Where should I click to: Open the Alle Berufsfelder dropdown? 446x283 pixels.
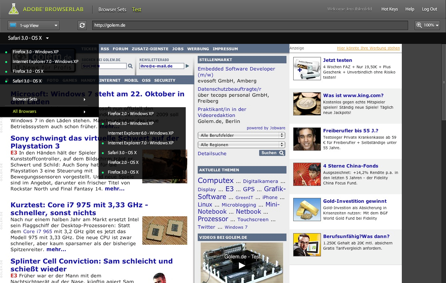[242, 135]
